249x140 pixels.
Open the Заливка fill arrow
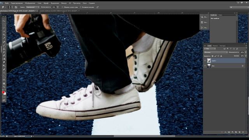pyautogui.click(x=245, y=56)
